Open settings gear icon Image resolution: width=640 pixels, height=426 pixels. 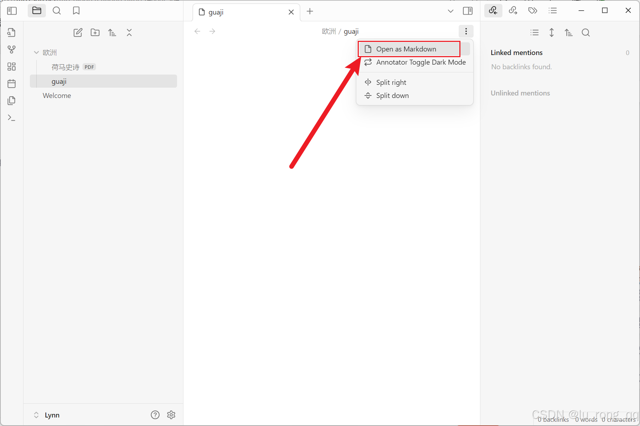coord(171,415)
